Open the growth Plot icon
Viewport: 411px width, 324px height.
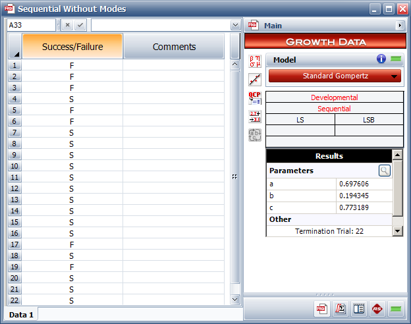point(254,80)
